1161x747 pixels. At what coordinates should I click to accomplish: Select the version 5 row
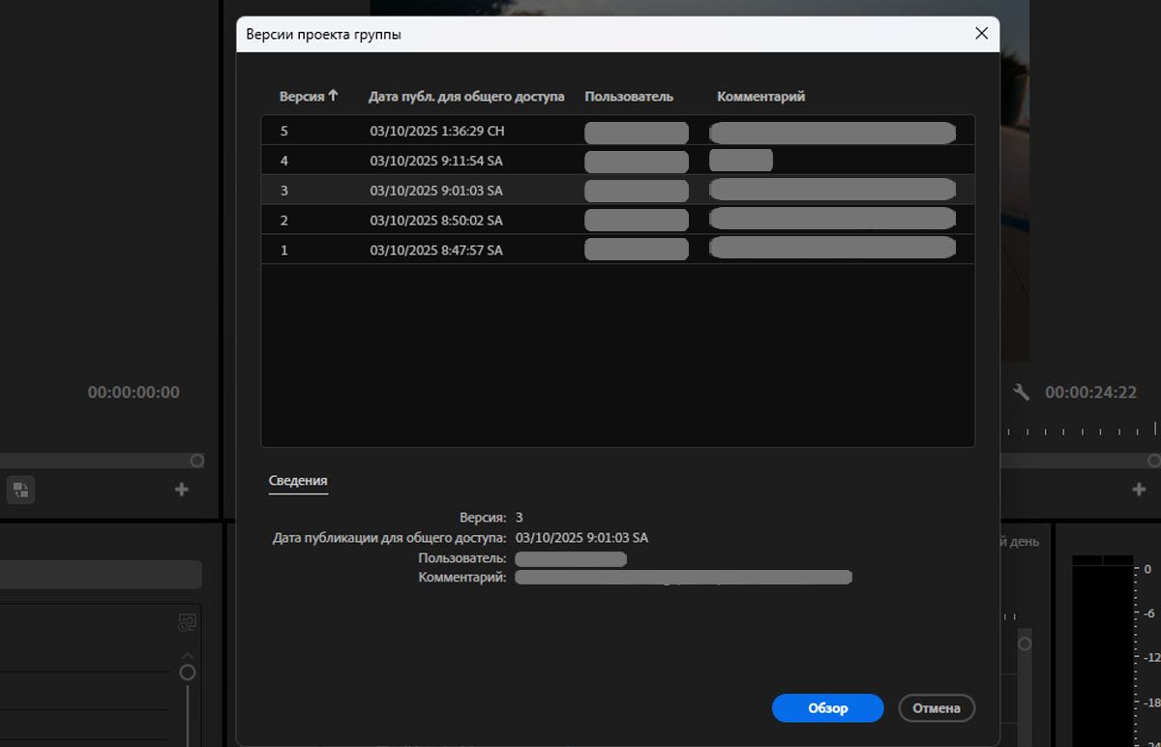617,131
